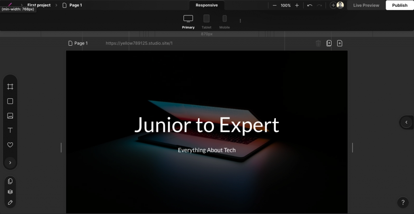Delete page with trash icon

pos(318,43)
